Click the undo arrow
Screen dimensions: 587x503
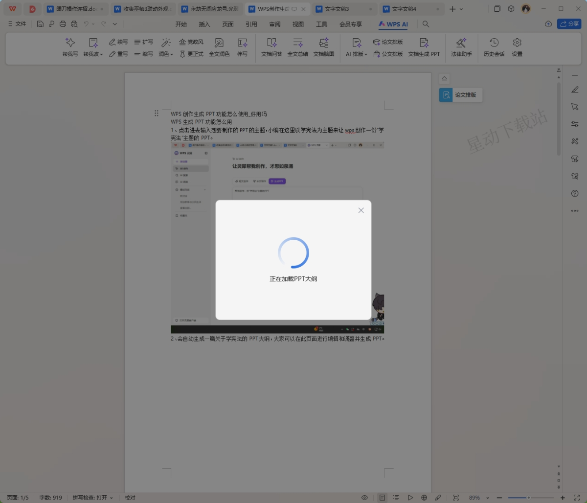pos(86,23)
